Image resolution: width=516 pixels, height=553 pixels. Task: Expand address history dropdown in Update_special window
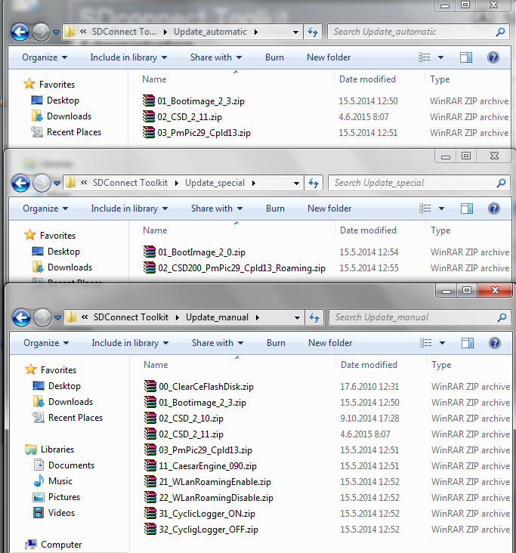point(296,184)
